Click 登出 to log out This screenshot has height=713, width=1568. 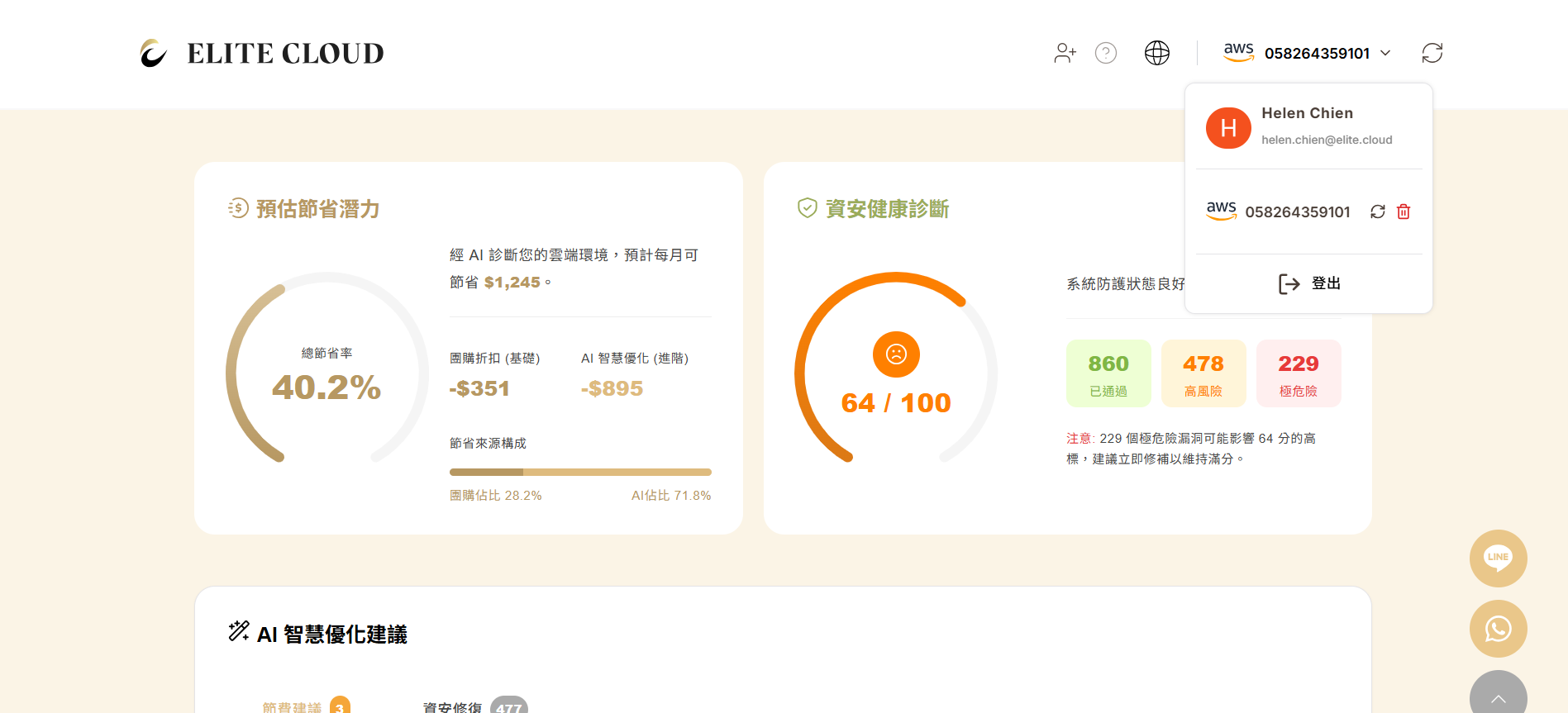coord(1309,283)
